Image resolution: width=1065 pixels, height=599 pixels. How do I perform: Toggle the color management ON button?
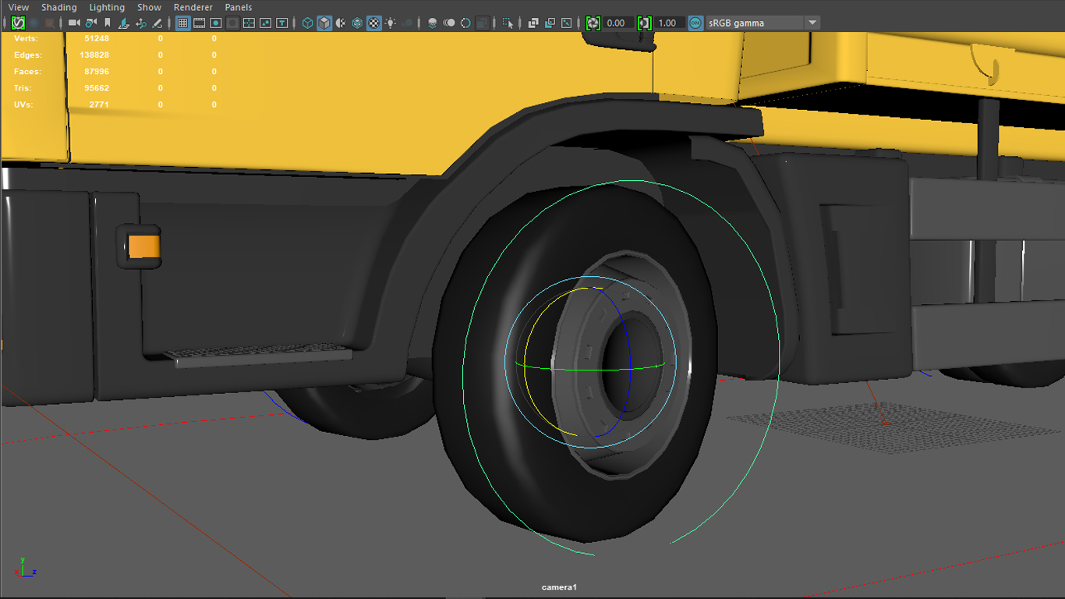click(x=695, y=23)
